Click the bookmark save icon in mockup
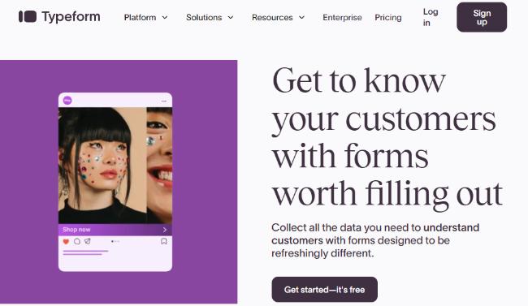 click(163, 241)
